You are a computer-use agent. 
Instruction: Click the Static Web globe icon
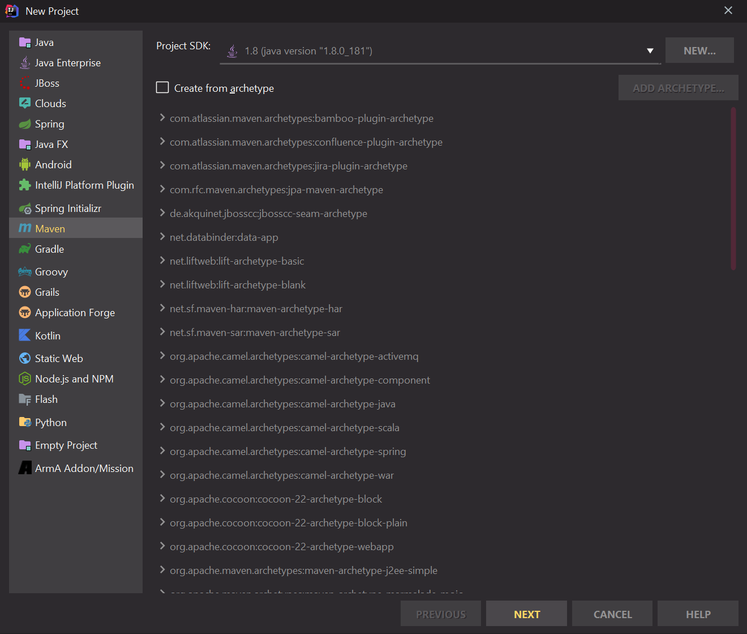[x=25, y=359]
